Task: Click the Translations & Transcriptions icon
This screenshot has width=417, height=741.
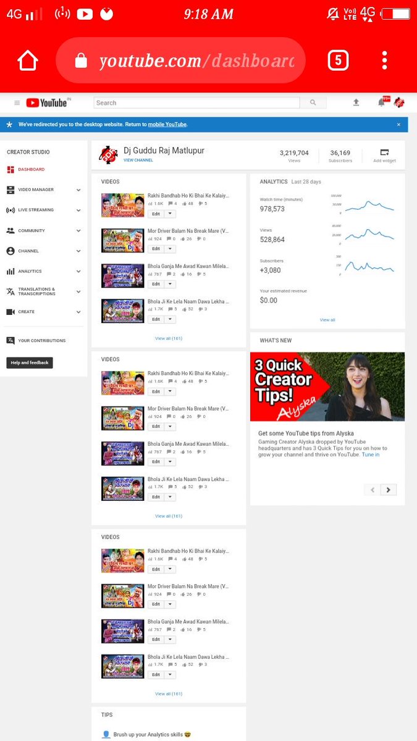Action: click(11, 291)
